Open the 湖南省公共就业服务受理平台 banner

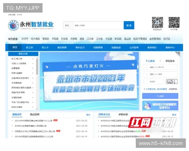pos(160,105)
